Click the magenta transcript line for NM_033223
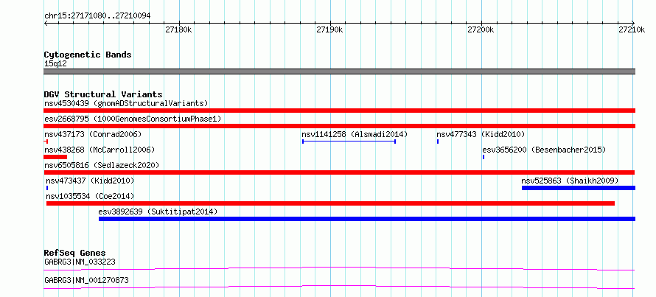 point(339,268)
